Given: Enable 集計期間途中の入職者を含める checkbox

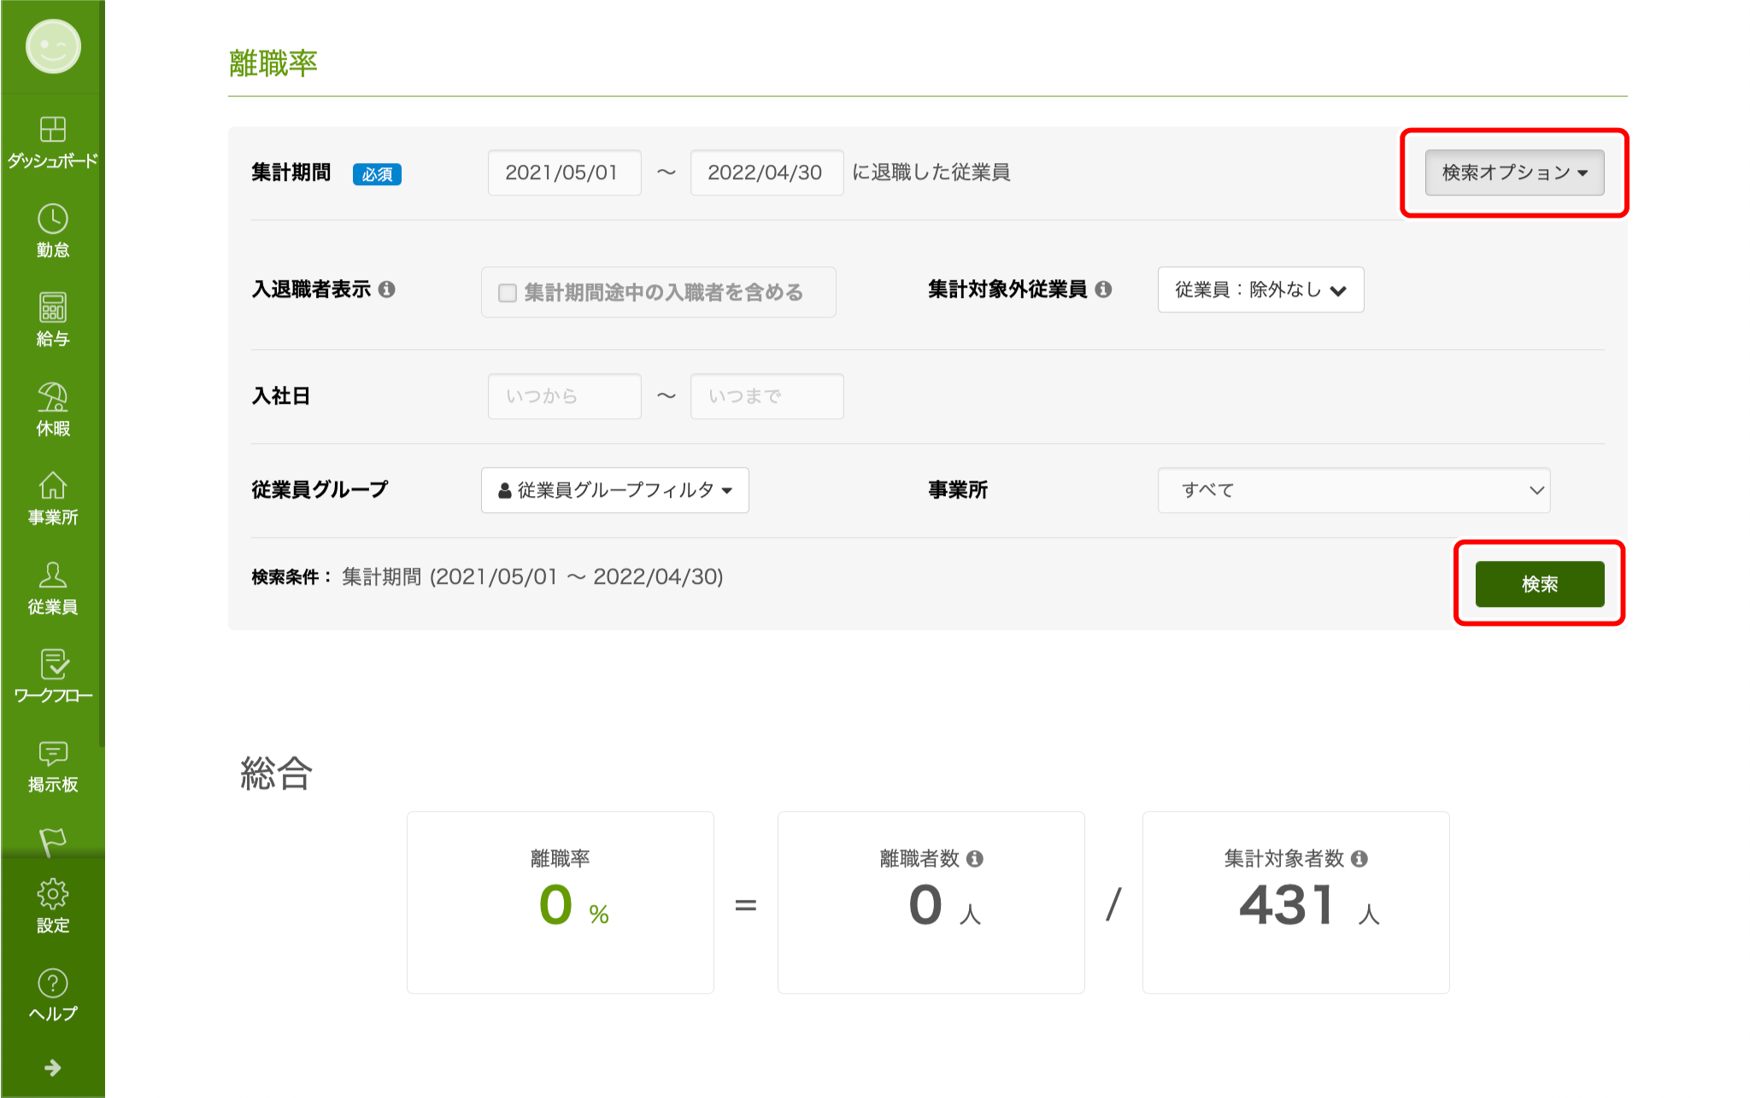Looking at the screenshot, I should tap(508, 293).
